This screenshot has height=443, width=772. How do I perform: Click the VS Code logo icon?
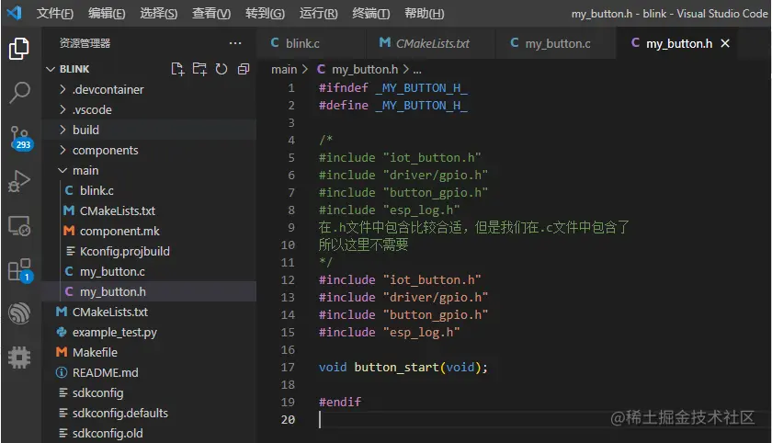[x=15, y=13]
